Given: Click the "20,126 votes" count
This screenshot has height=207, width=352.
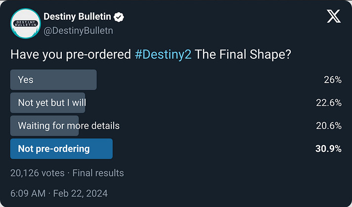Looking at the screenshot, I should pos(38,173).
